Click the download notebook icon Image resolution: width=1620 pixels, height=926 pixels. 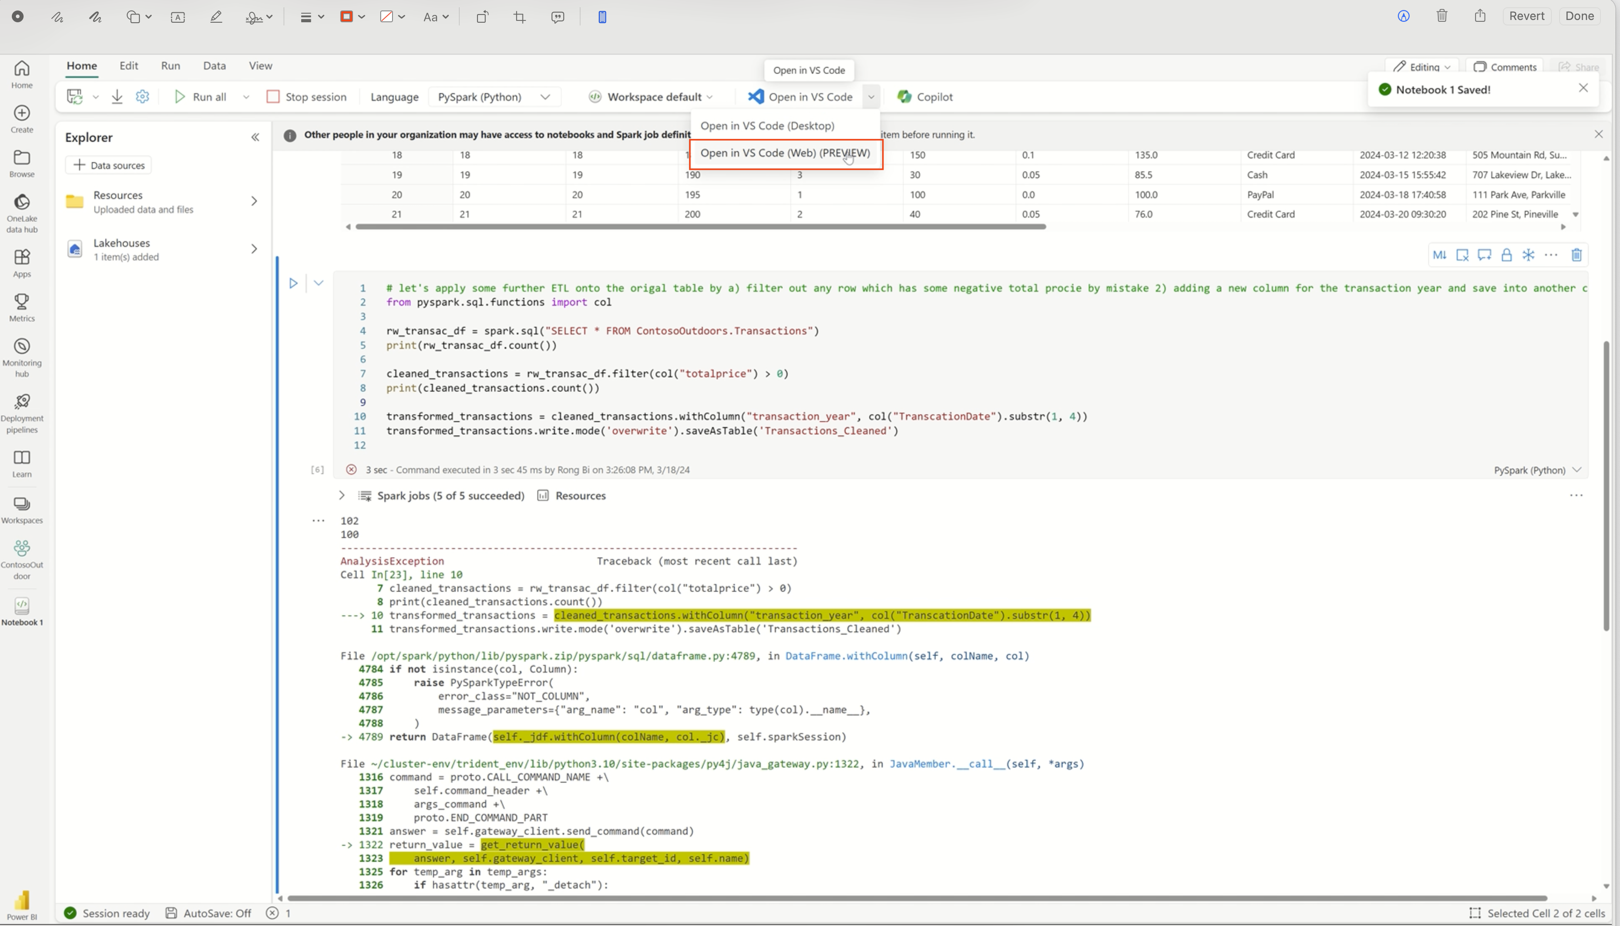(117, 97)
